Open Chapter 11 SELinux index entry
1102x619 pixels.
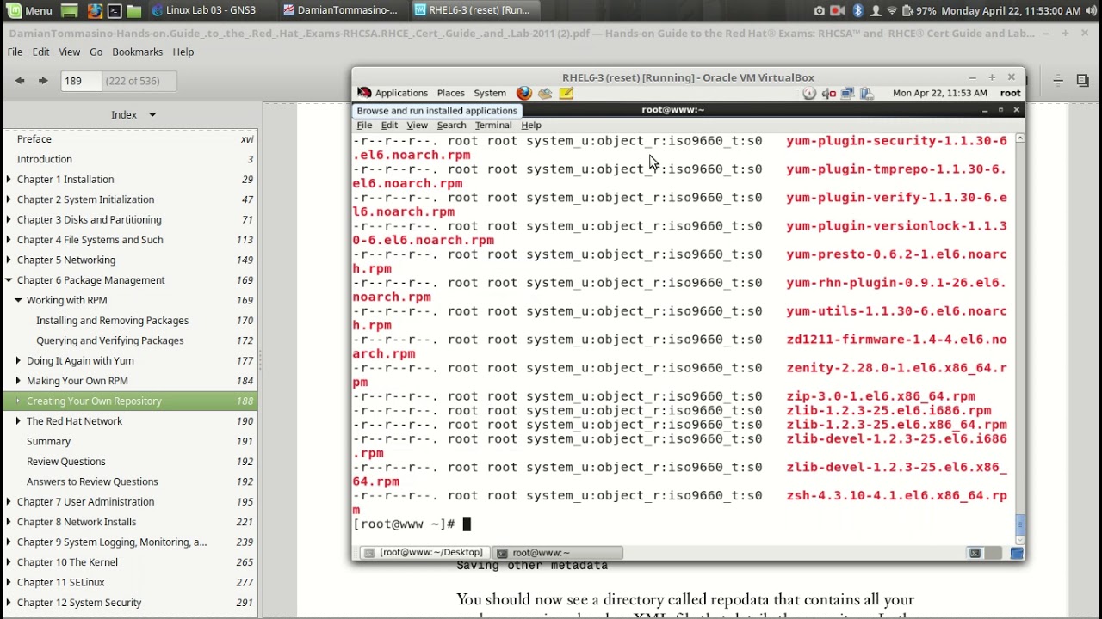point(60,582)
